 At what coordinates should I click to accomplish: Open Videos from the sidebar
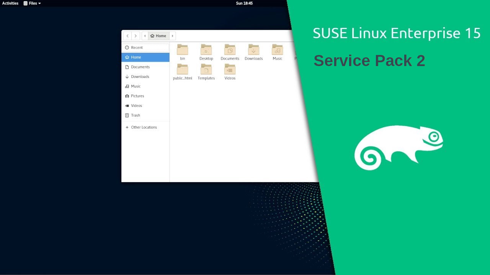coord(145,105)
